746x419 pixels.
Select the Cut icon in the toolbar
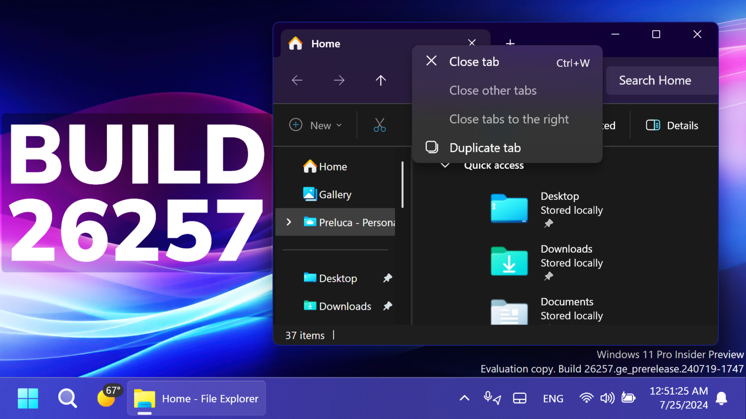point(380,125)
